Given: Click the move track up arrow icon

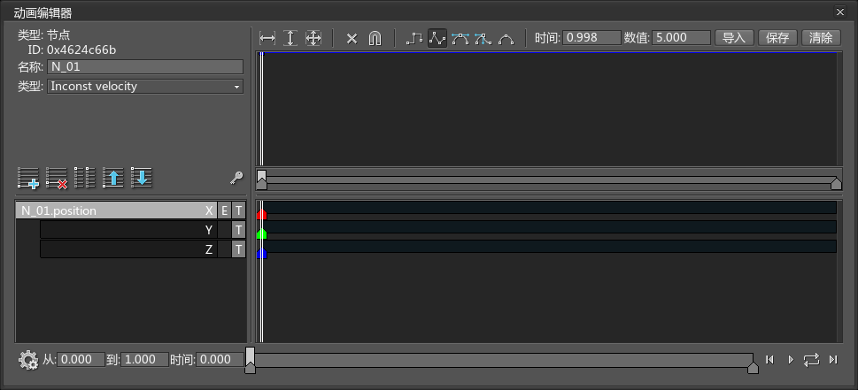Looking at the screenshot, I should tap(113, 178).
